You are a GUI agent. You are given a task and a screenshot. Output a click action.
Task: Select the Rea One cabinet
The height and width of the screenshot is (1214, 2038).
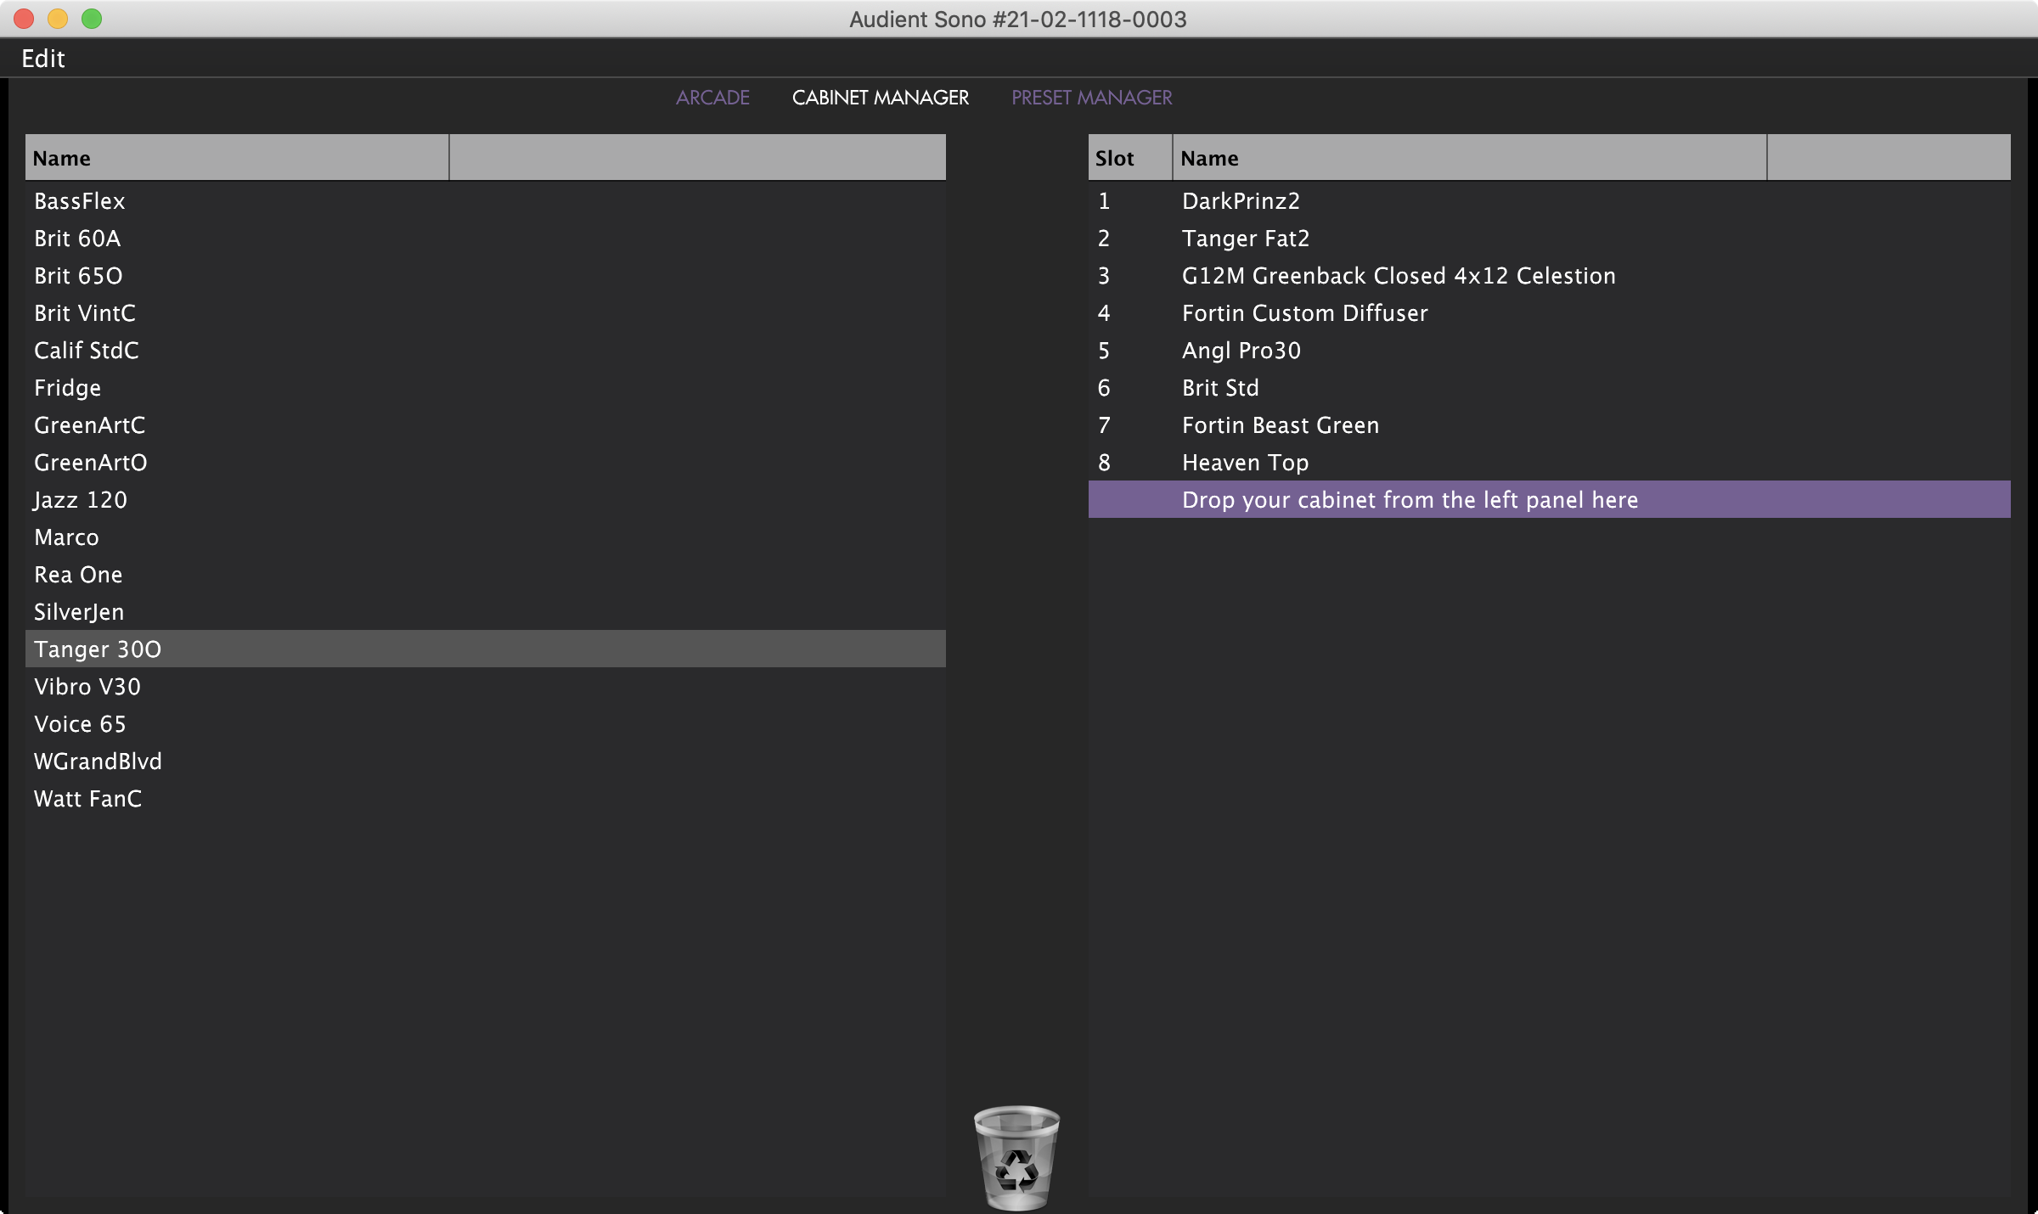pos(486,575)
